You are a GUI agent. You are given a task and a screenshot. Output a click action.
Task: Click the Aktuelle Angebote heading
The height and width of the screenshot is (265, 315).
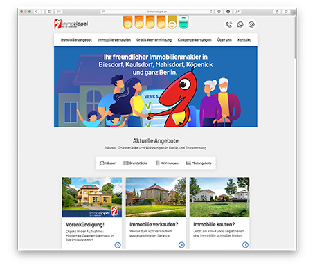tap(156, 140)
